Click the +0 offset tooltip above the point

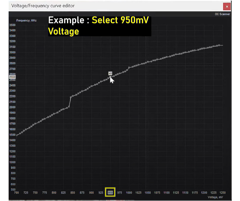(110, 73)
